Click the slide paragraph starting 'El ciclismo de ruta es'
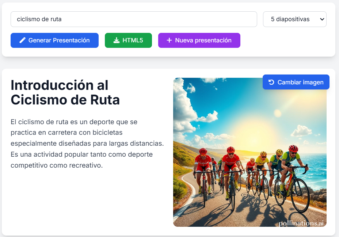Screen dimensions: 339x237 87,144
